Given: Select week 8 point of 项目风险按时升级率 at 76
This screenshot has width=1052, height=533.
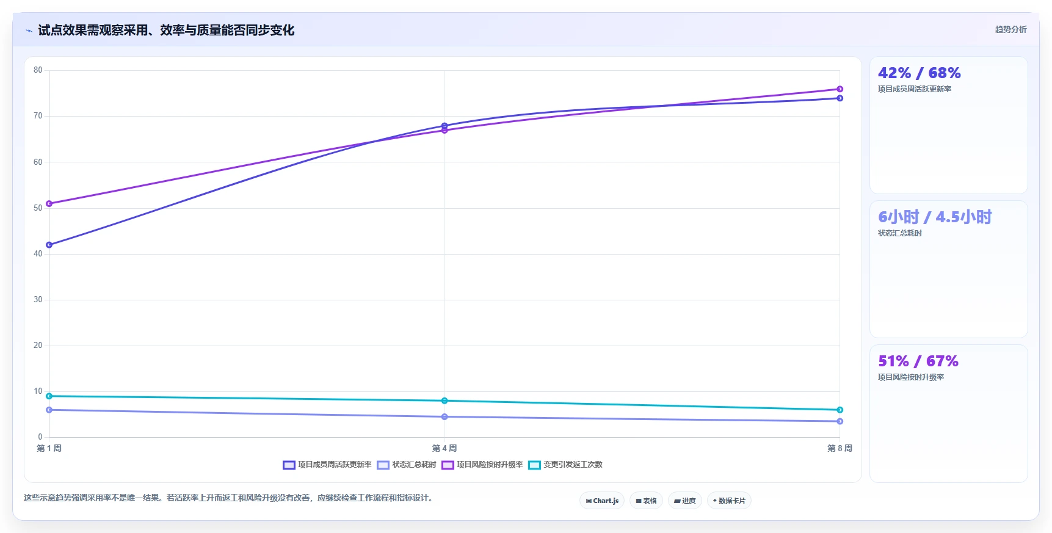Looking at the screenshot, I should [840, 89].
